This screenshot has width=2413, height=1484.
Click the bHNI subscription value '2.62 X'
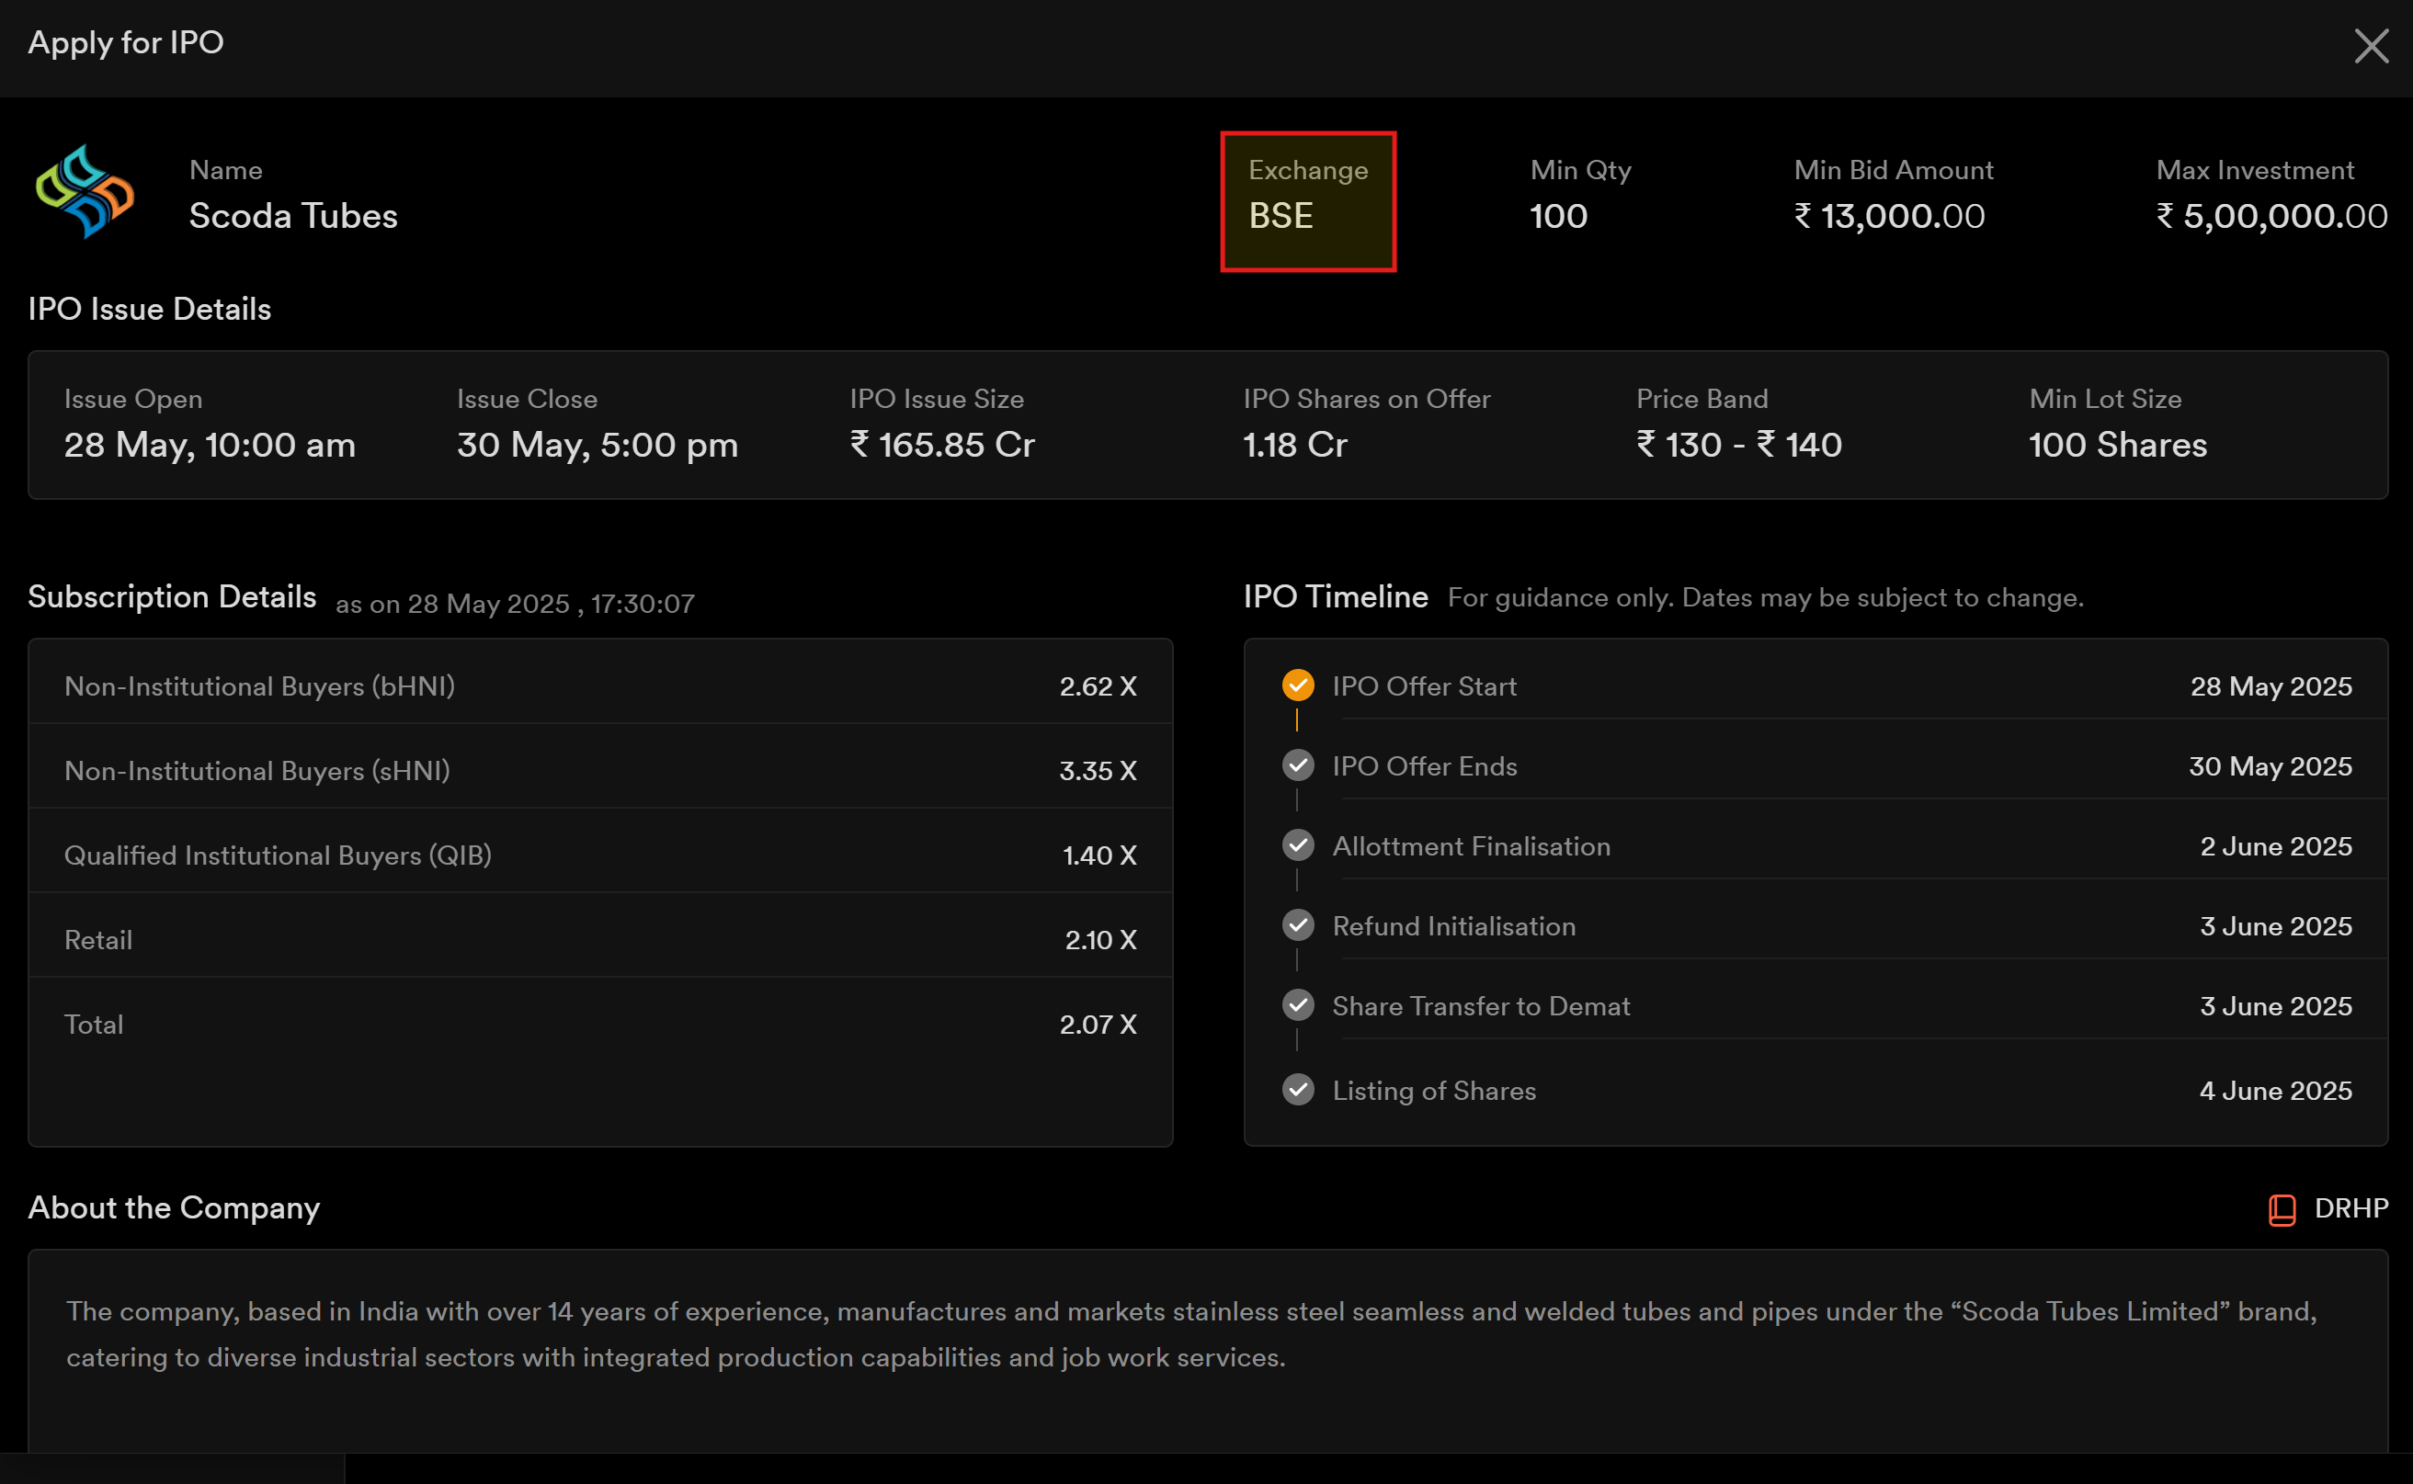point(1098,686)
